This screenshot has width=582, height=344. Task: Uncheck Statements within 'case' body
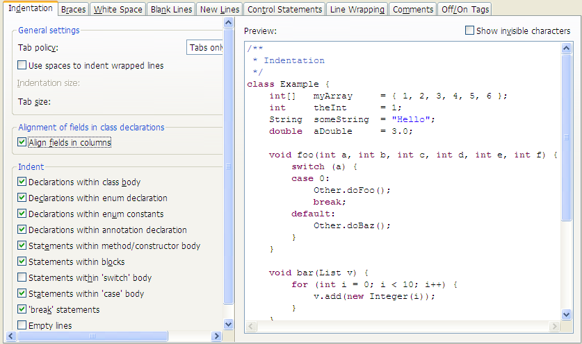pyautogui.click(x=22, y=293)
